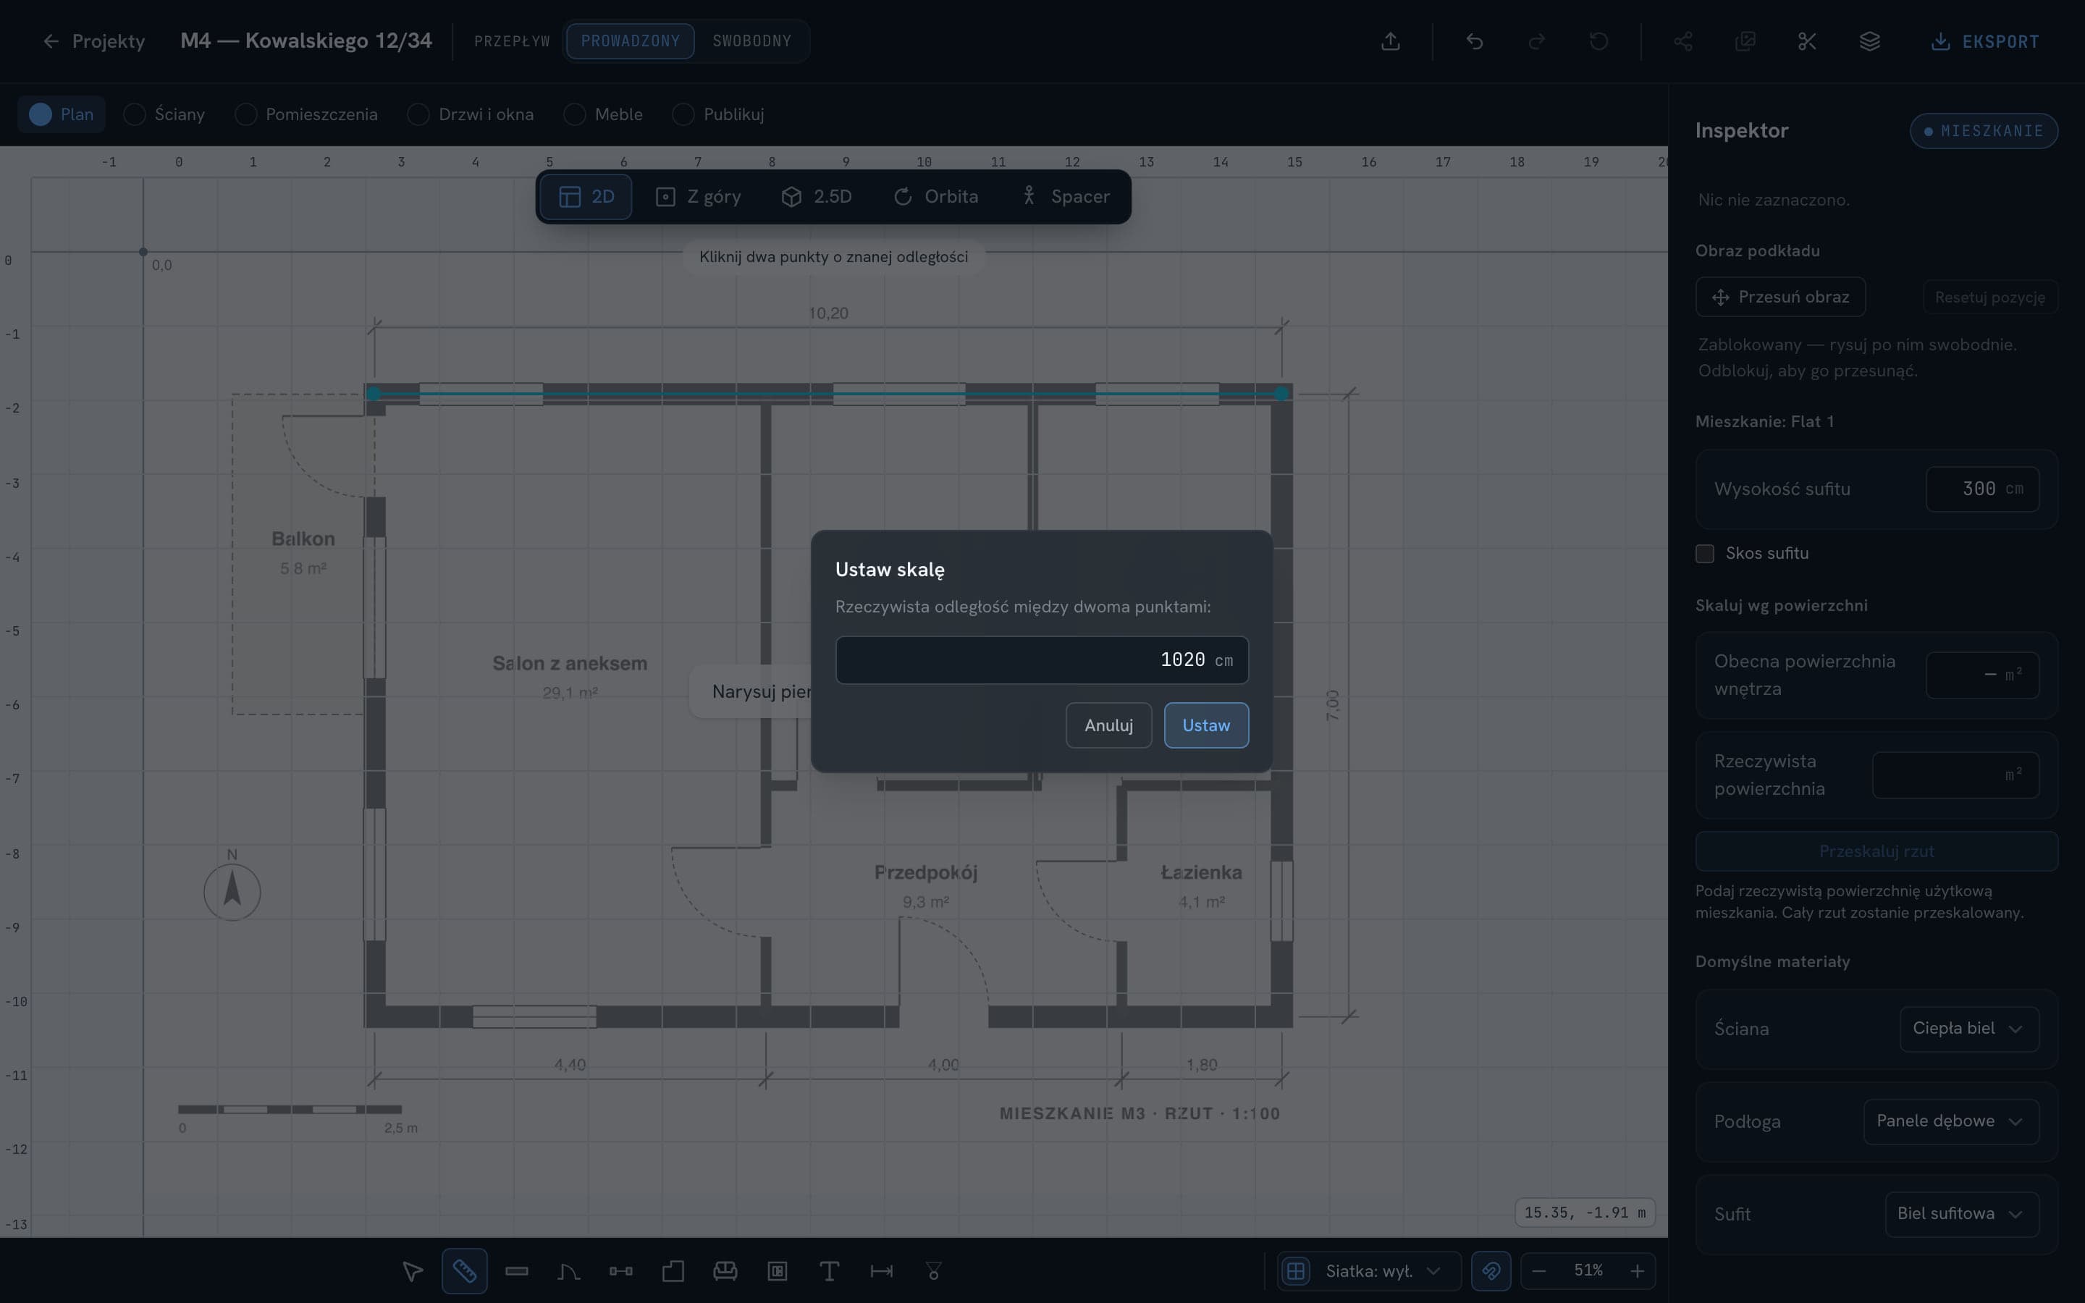The height and width of the screenshot is (1303, 2085).
Task: Switch to the Orbita view
Action: coord(935,196)
